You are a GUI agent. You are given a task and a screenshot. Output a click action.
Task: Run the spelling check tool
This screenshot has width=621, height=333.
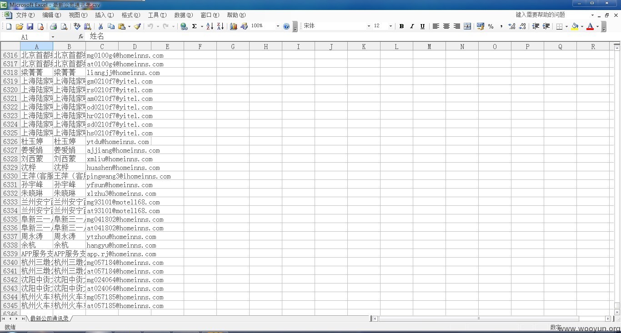pos(77,26)
